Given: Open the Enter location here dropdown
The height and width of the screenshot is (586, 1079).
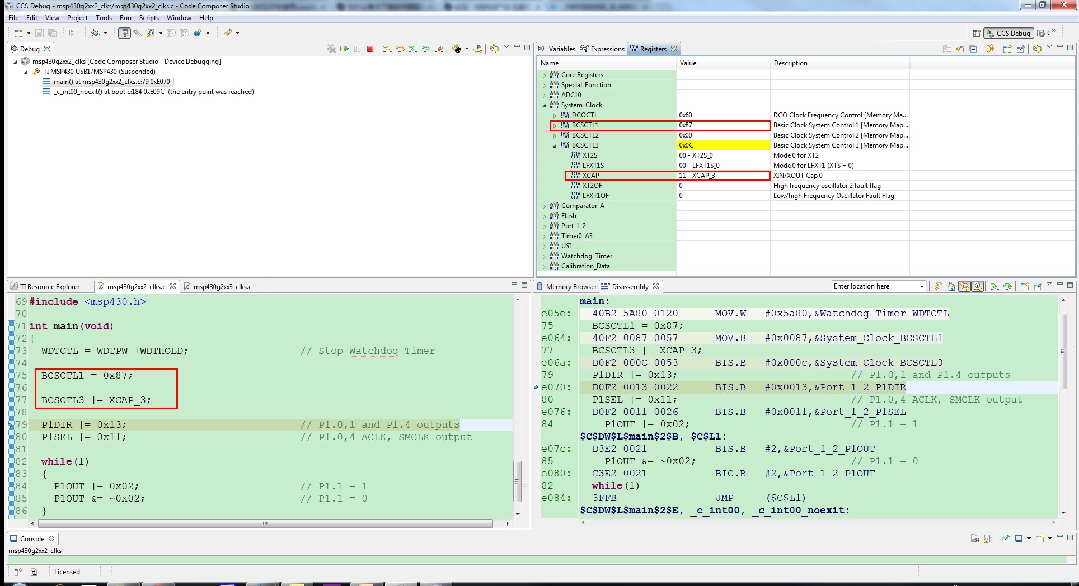Looking at the screenshot, I should [x=921, y=287].
